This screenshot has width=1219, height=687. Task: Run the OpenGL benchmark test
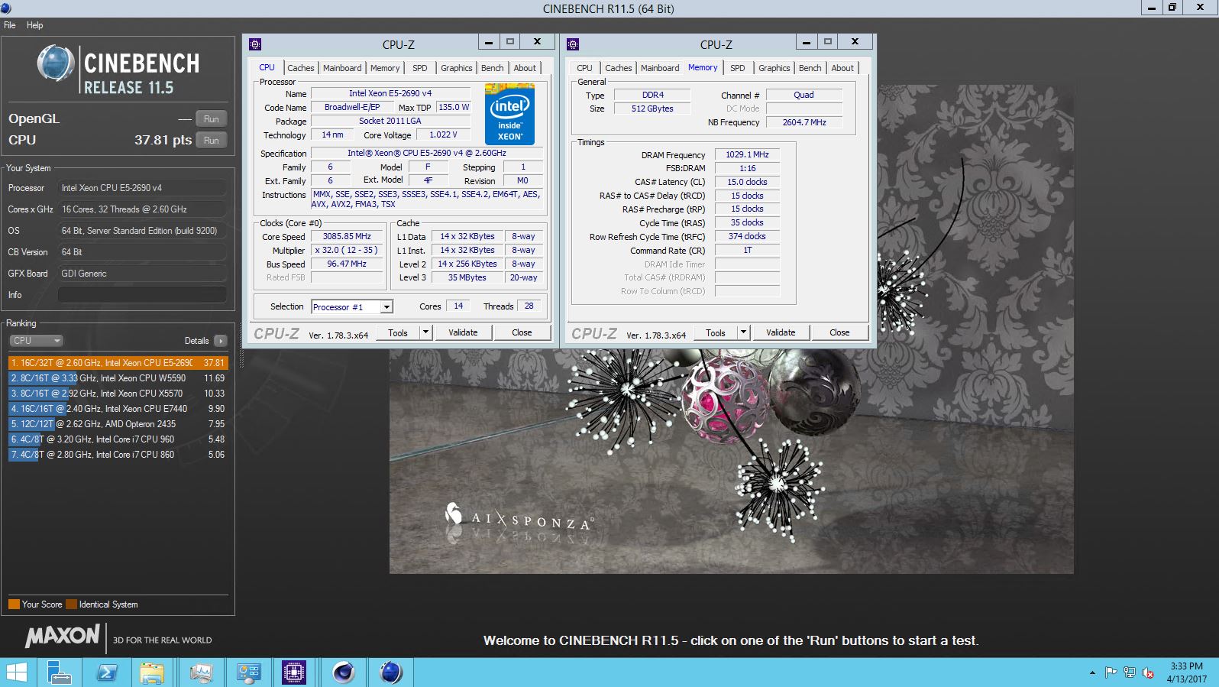212,119
